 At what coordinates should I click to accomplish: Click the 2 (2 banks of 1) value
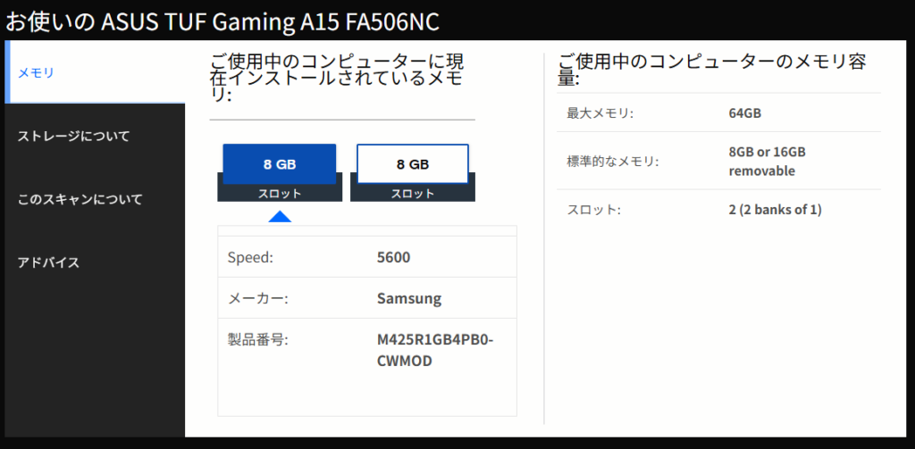775,210
